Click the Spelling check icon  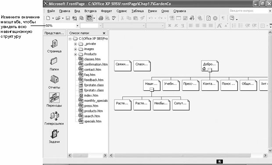pos(114,18)
